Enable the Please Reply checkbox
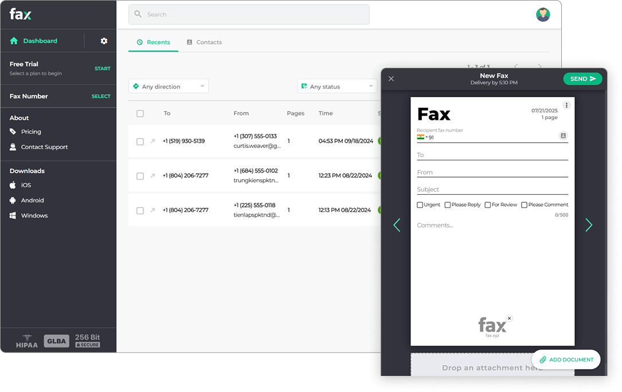Image resolution: width=622 pixels, height=392 pixels. [448, 205]
